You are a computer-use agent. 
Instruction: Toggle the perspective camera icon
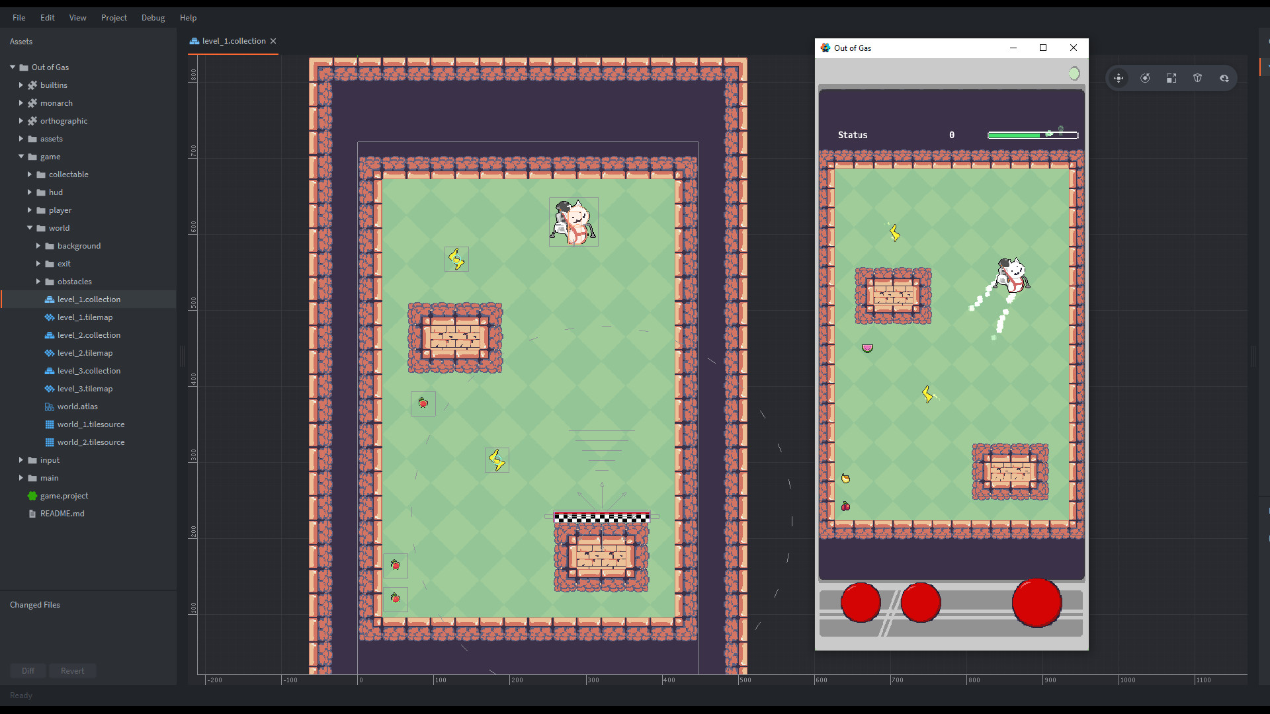pyautogui.click(x=1198, y=77)
